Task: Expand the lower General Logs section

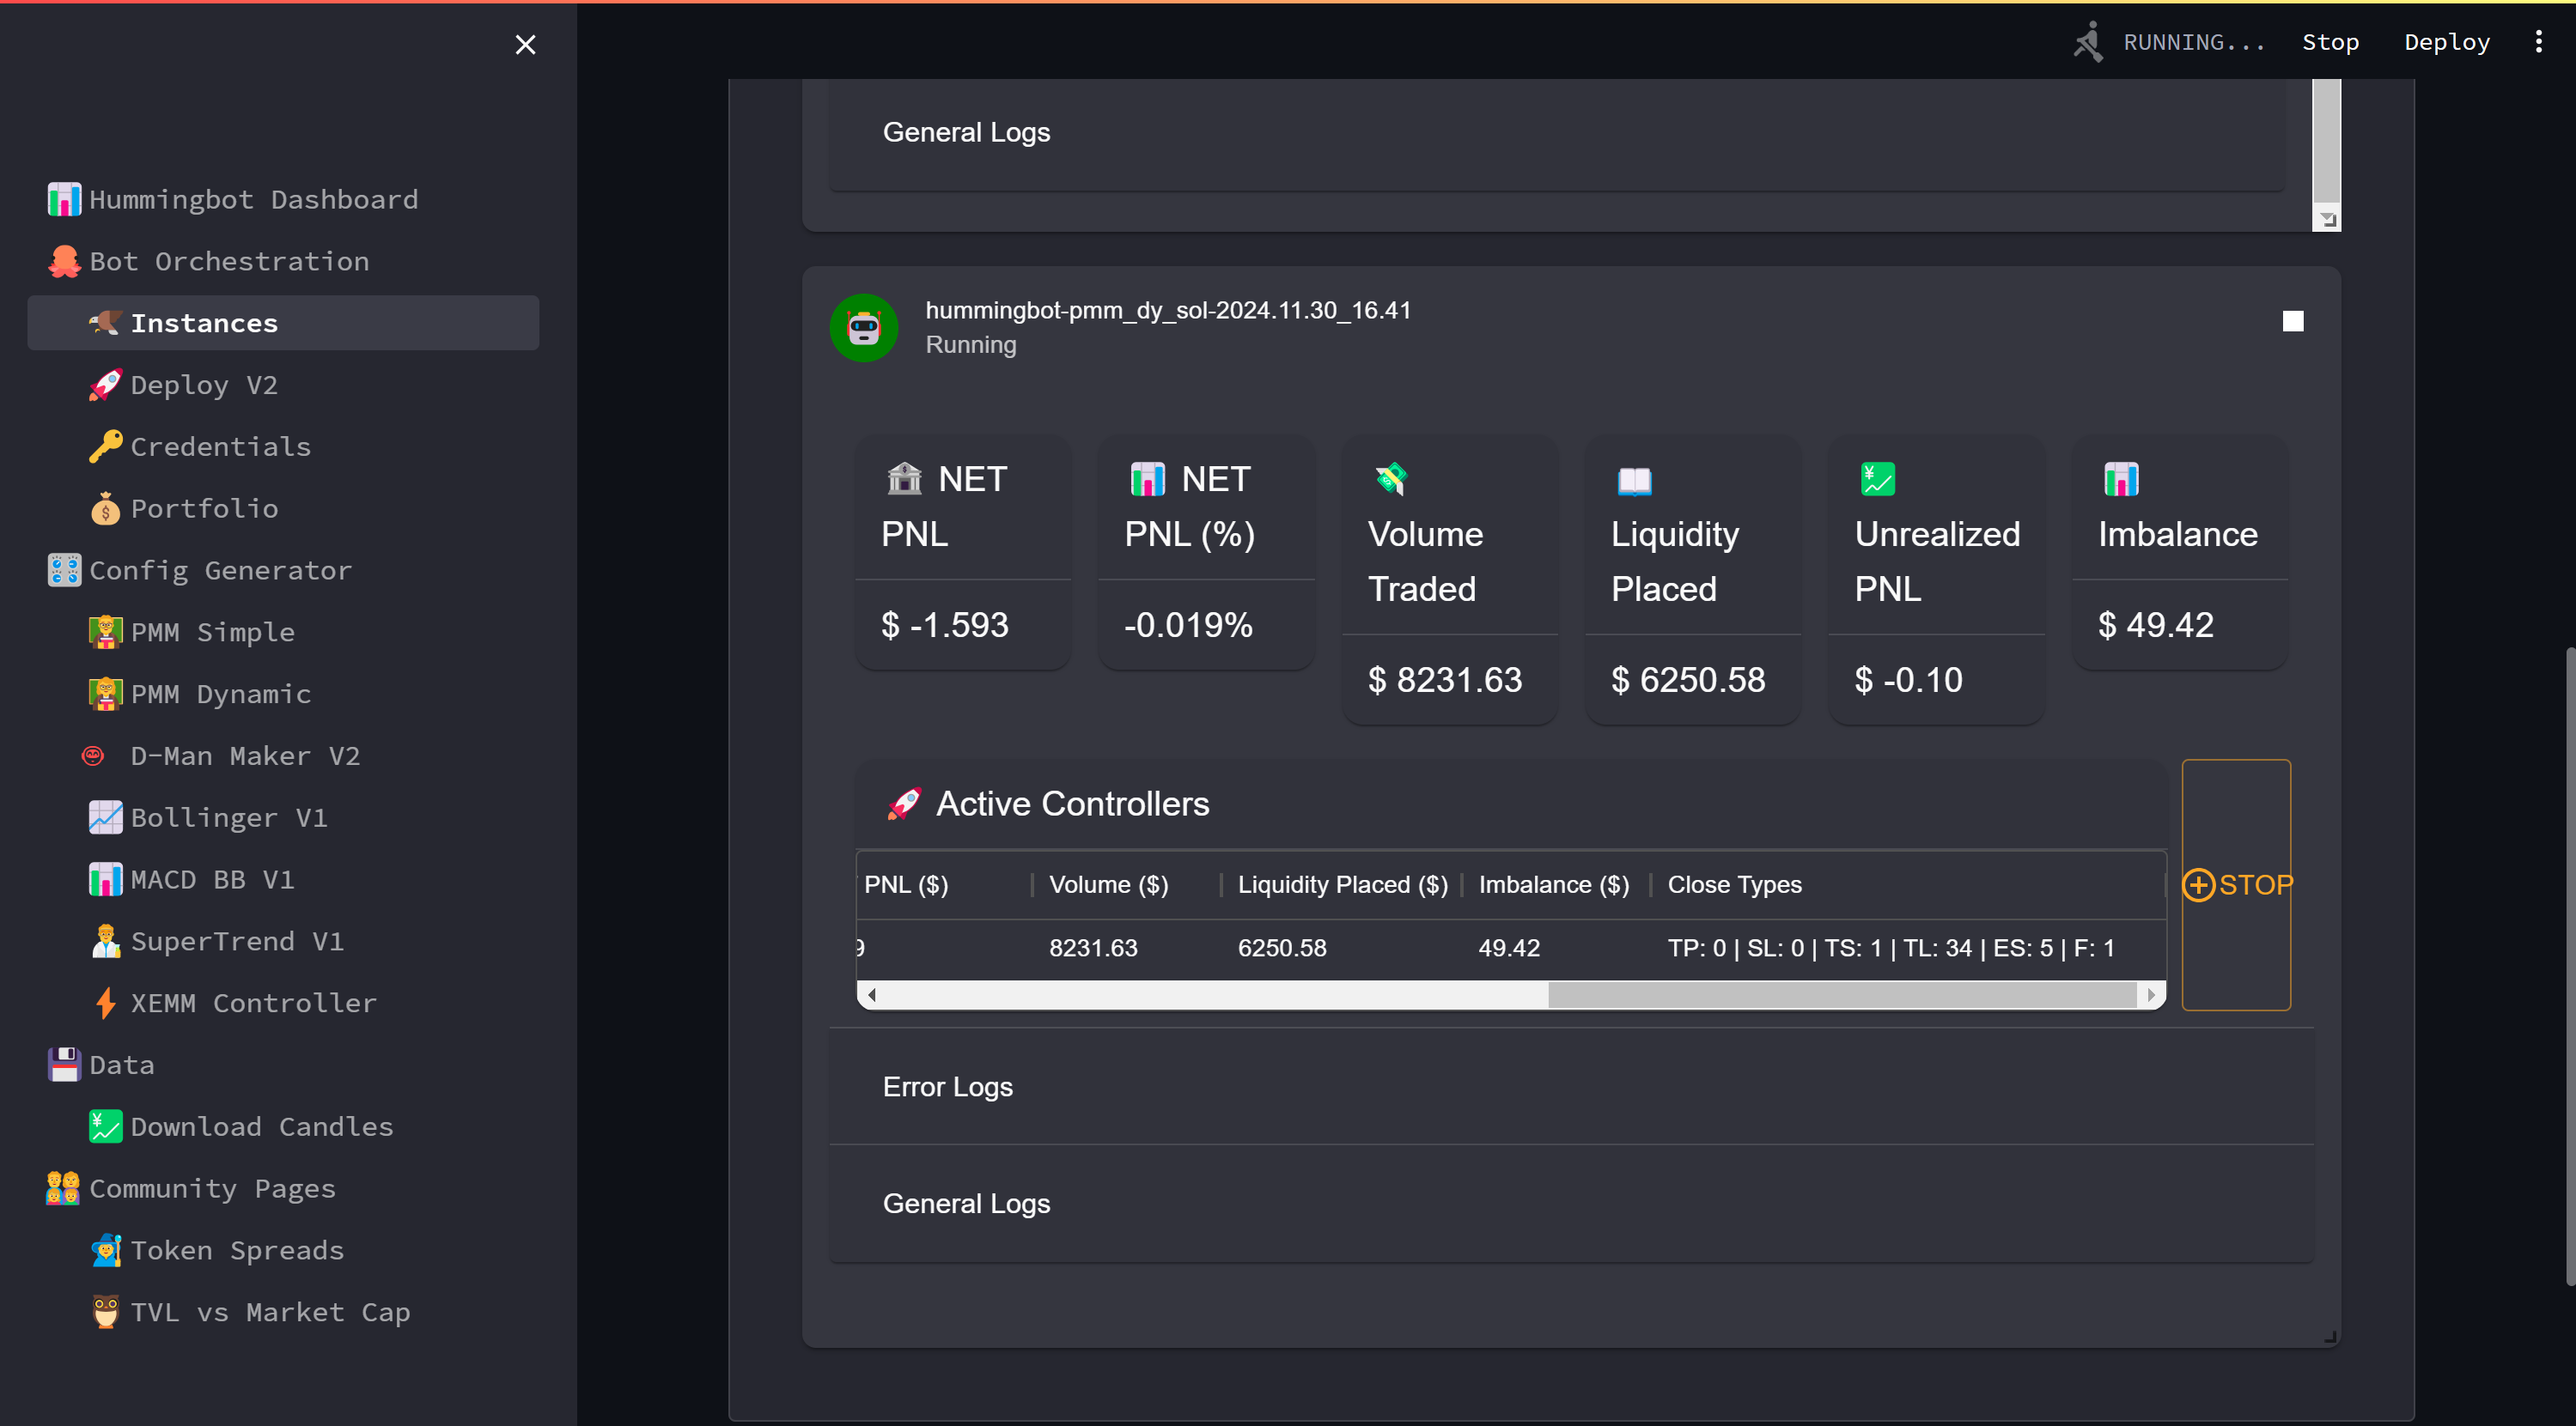Action: click(1571, 1205)
